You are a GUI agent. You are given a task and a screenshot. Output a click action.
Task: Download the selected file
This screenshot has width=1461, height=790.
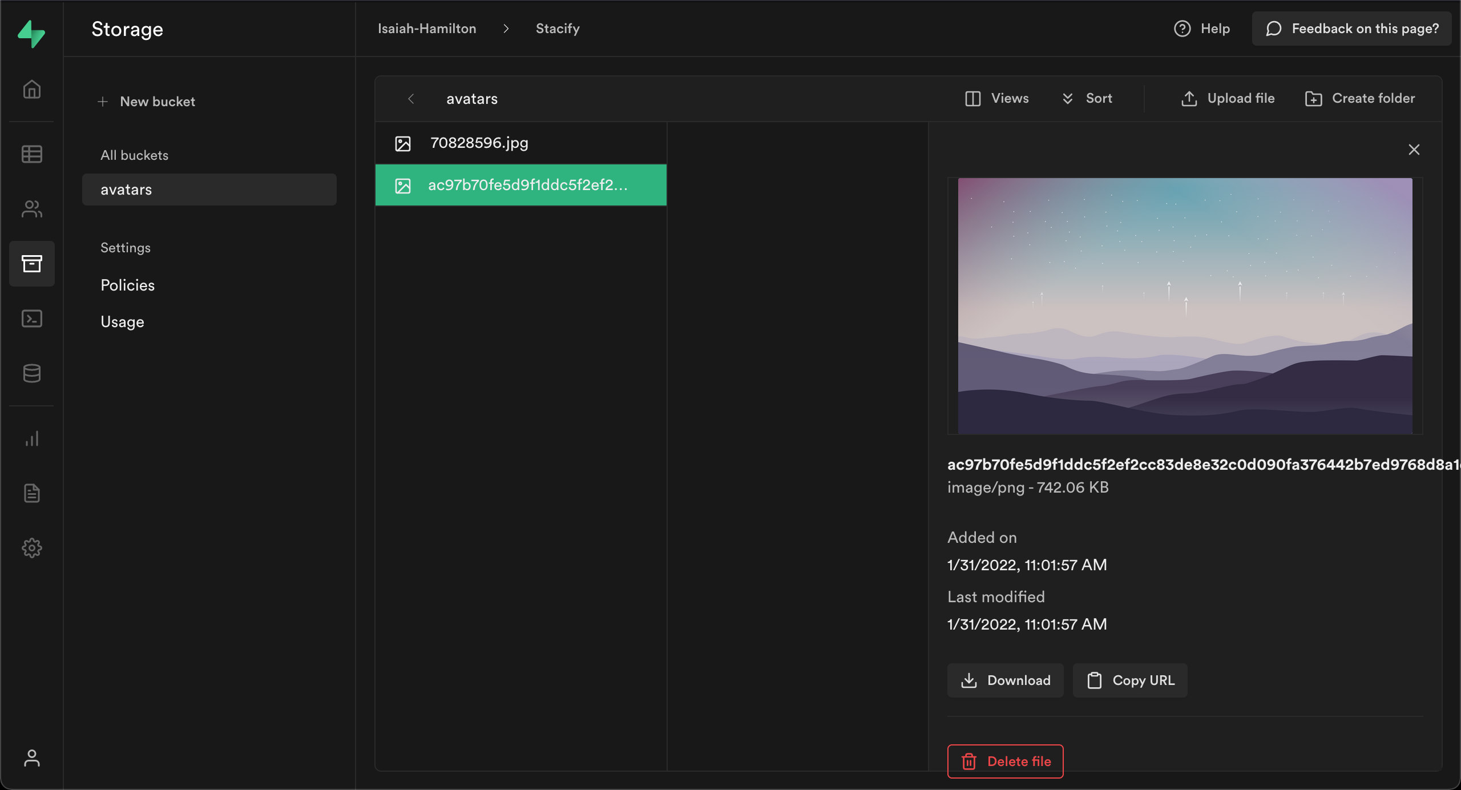pos(1006,680)
